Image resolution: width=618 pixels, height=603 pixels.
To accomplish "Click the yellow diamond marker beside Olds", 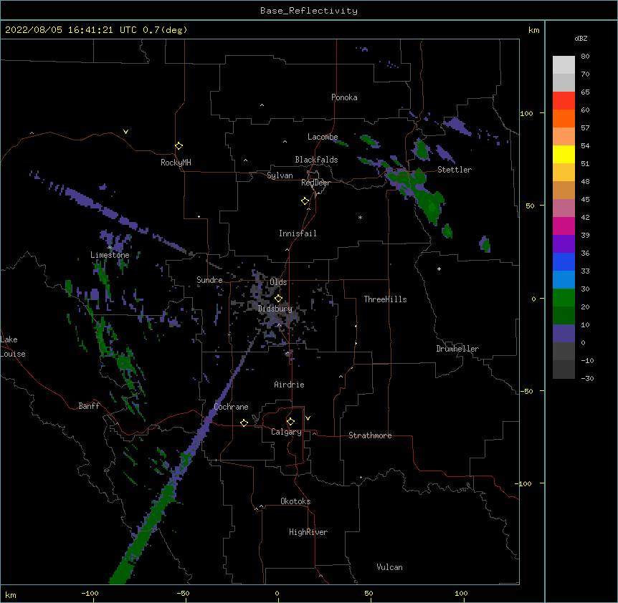I will click(x=278, y=299).
